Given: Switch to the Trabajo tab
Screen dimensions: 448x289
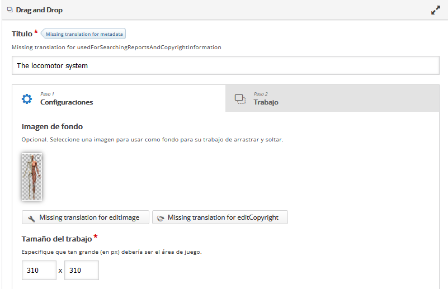Looking at the screenshot, I should coord(266,102).
